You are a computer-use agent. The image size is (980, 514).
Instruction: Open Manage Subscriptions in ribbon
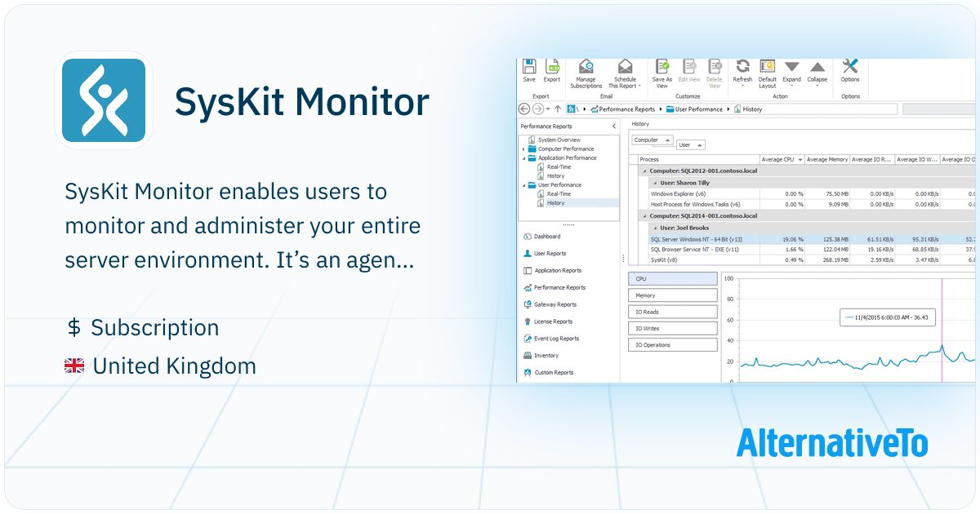(x=586, y=74)
